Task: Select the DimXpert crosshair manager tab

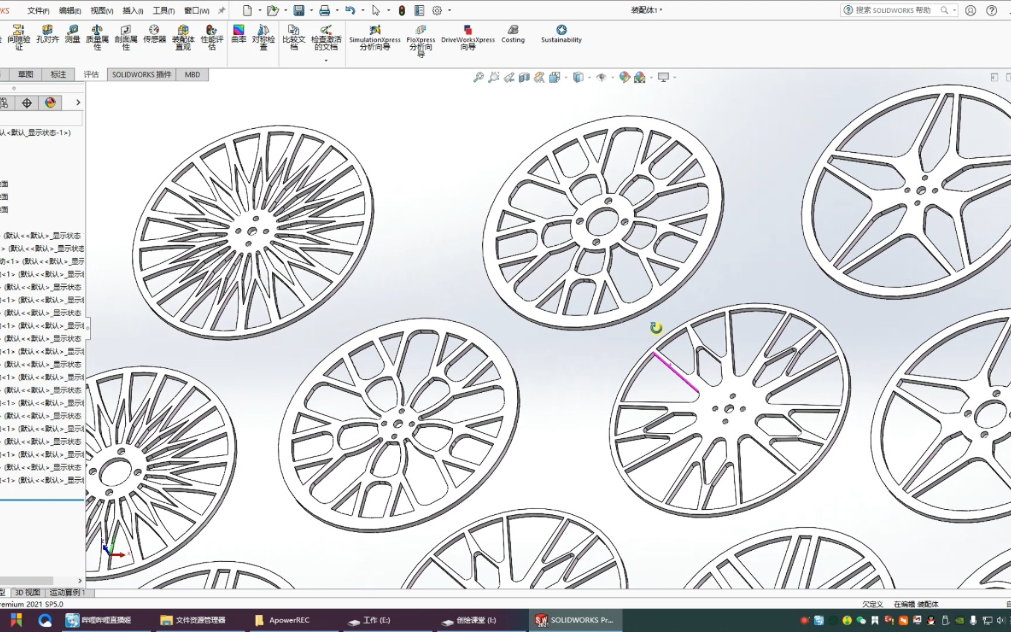Action: pos(27,103)
